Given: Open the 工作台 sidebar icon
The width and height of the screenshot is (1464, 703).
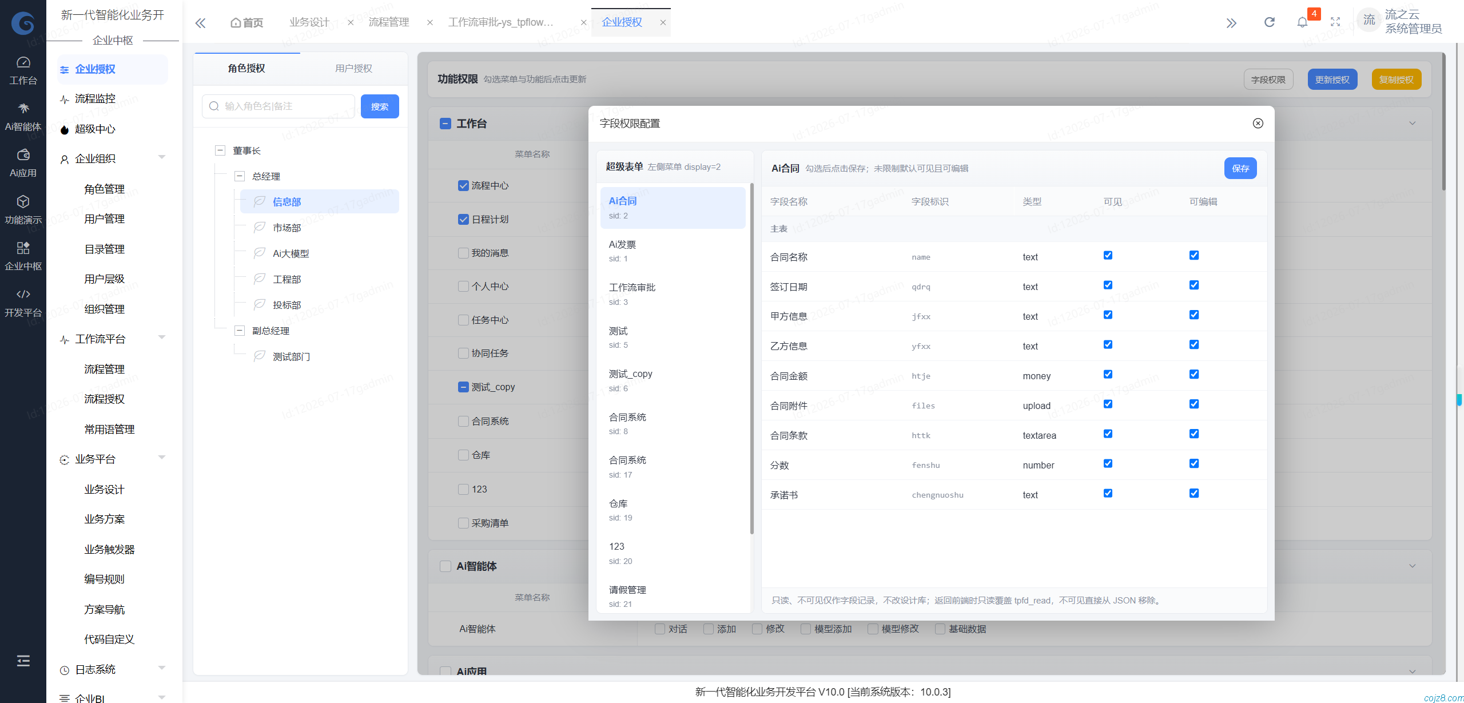Looking at the screenshot, I should point(23,62).
